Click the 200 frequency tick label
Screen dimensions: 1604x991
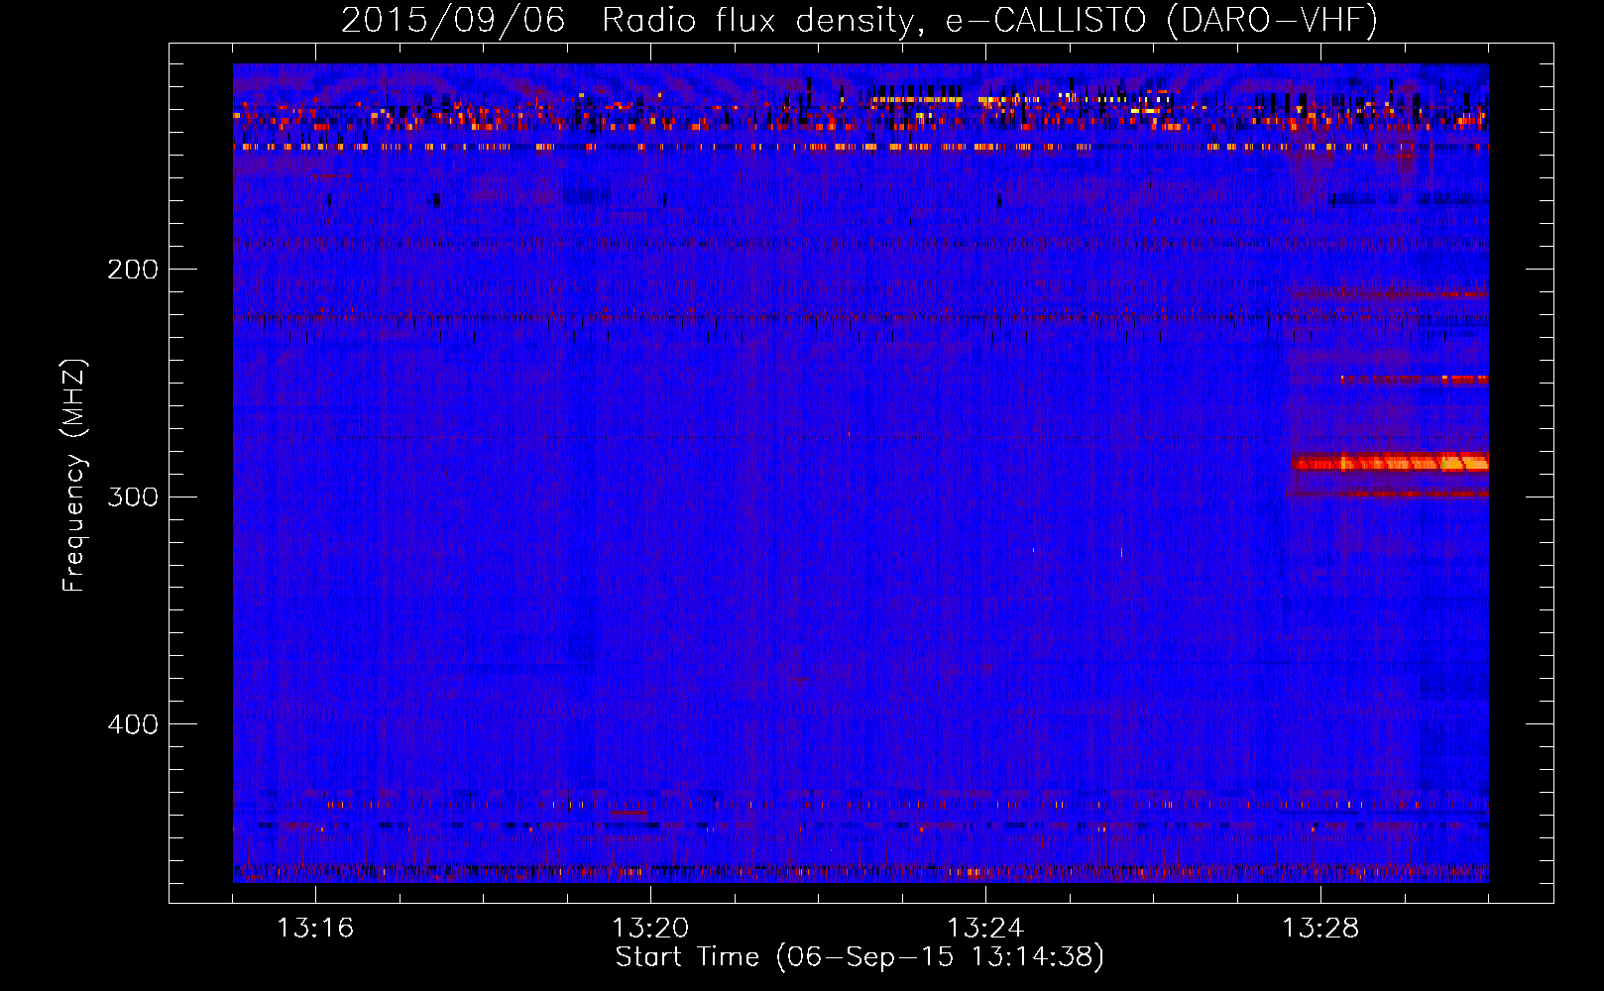pyautogui.click(x=132, y=270)
